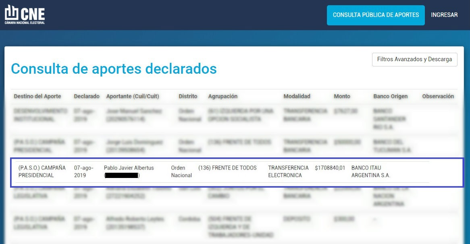
Task: Click the Agrupación column header
Action: pos(223,96)
